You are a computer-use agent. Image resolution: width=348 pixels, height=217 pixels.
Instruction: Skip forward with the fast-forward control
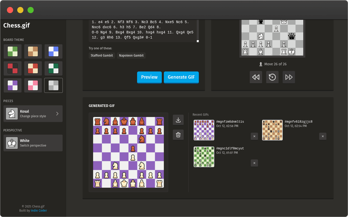(x=289, y=77)
